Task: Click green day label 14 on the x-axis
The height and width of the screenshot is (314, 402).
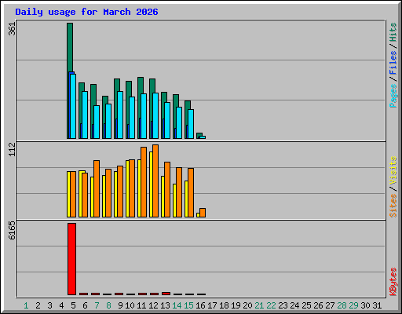Action: click(x=177, y=305)
